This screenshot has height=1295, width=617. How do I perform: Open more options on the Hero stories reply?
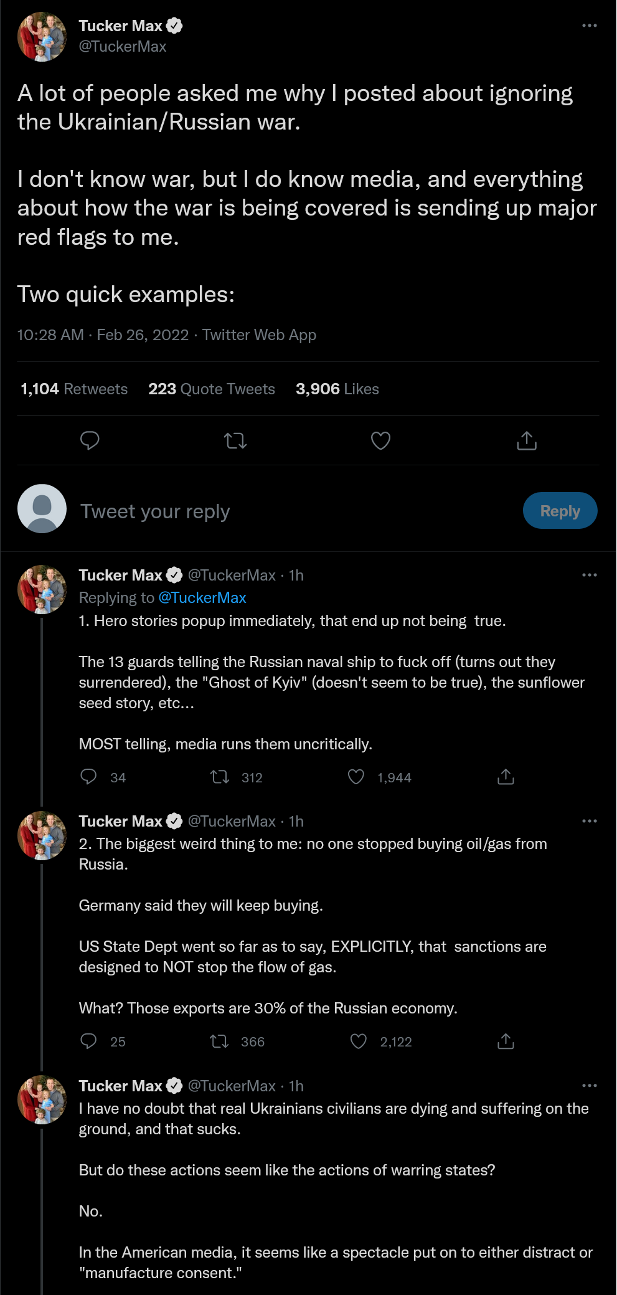pos(589,575)
